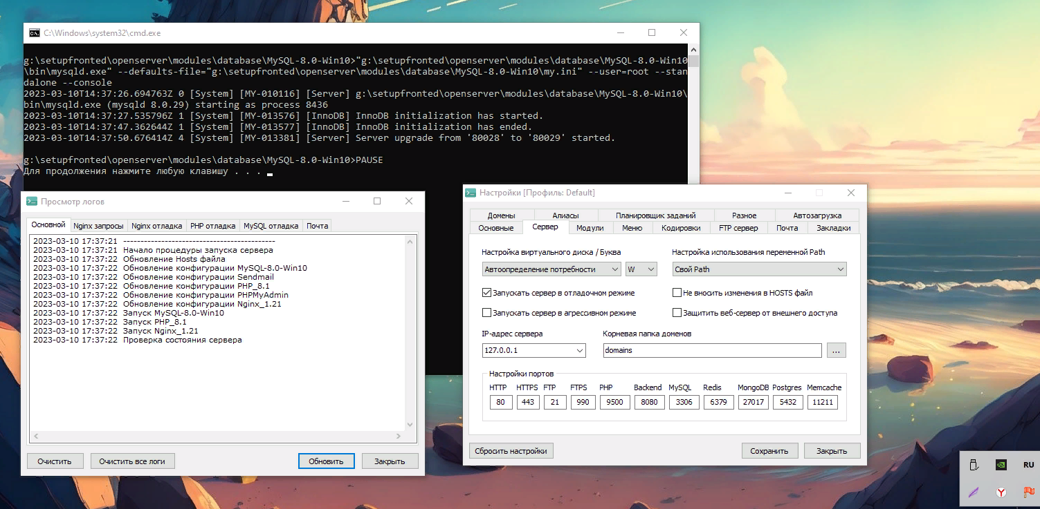Open the Свой Path dropdown
This screenshot has height=509, width=1040.
point(759,269)
